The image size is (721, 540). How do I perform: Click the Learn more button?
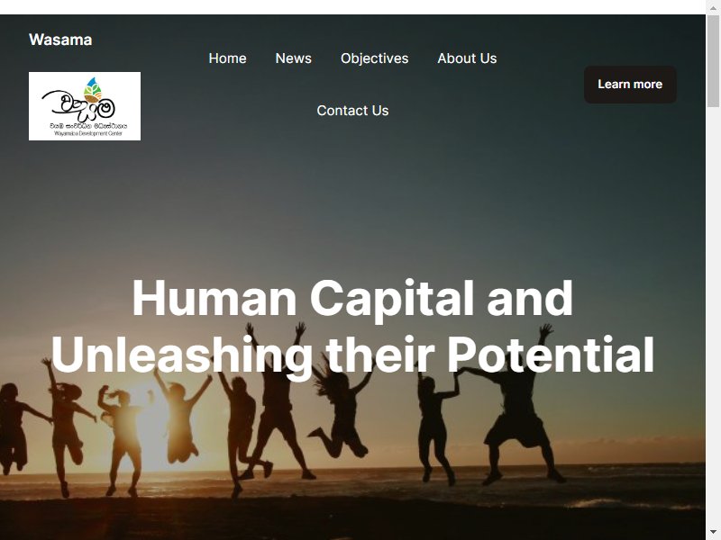(630, 84)
